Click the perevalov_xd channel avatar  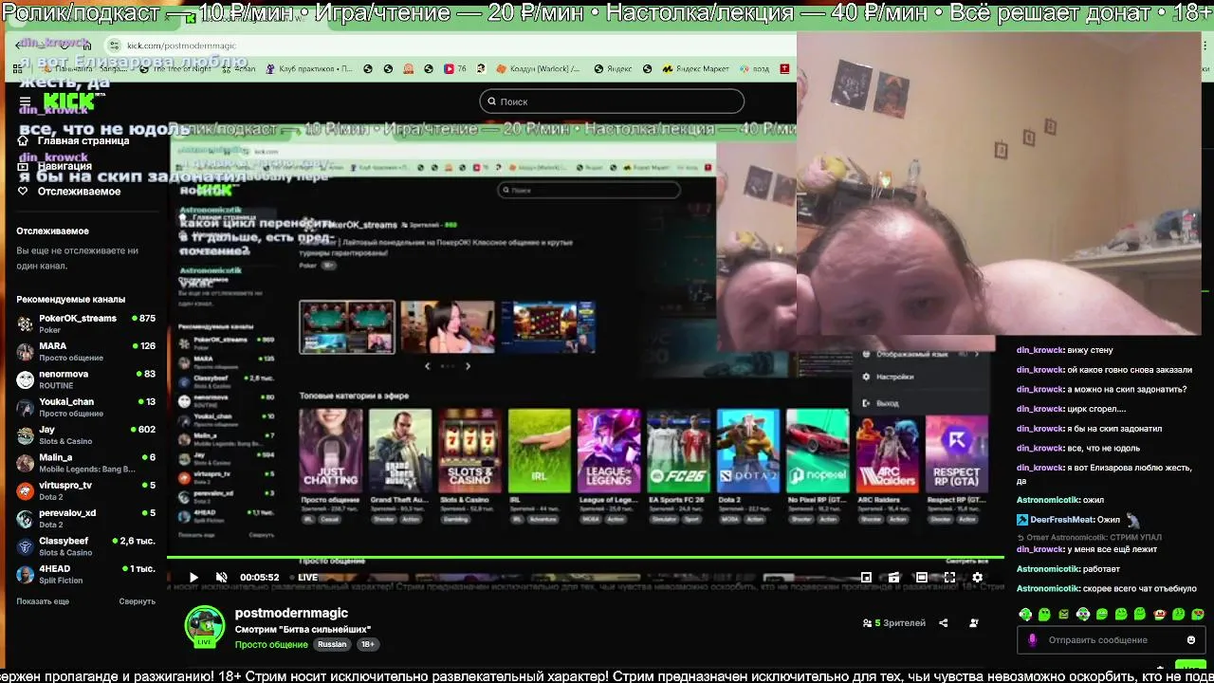(x=25, y=519)
